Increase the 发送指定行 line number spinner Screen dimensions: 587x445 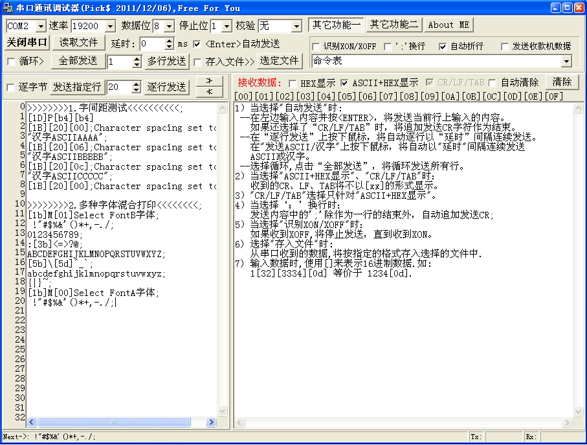137,85
